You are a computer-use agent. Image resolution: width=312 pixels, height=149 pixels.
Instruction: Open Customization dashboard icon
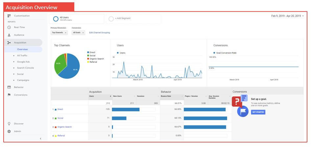(x=9, y=16)
